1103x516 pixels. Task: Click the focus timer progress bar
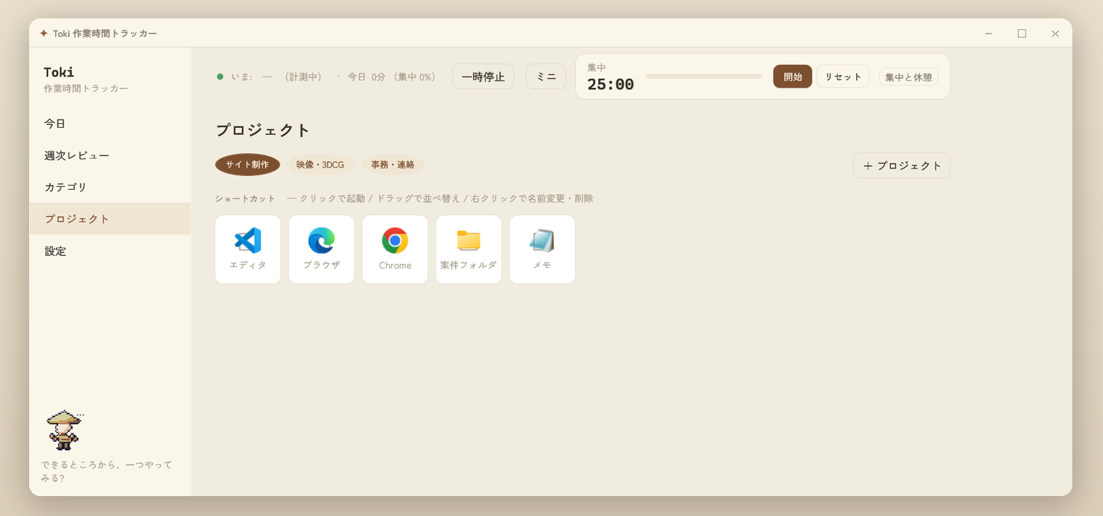(704, 77)
